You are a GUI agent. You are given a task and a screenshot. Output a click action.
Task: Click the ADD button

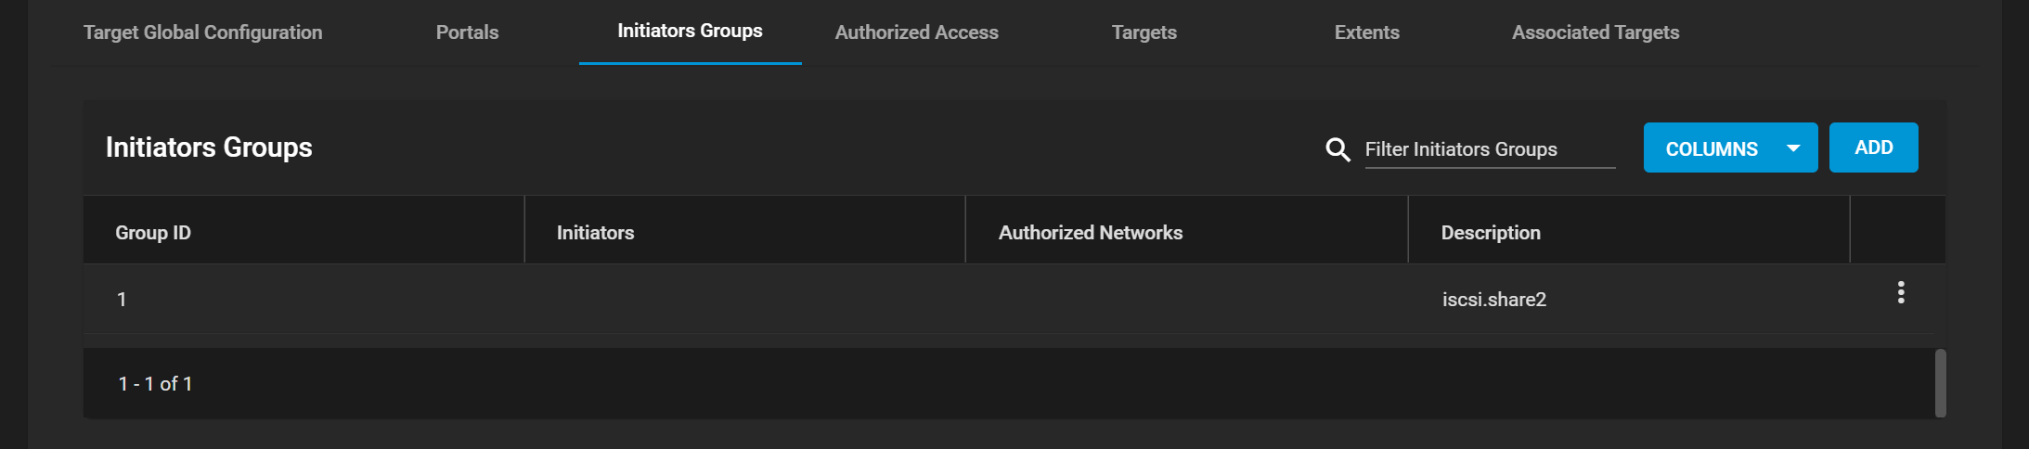[1873, 148]
